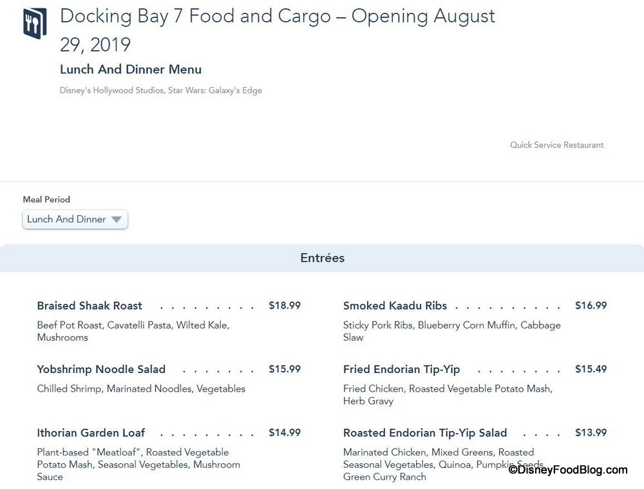Choose the Roasted Endorian Tip-Yip Salad entrée
The width and height of the screenshot is (644, 489).
tap(425, 433)
